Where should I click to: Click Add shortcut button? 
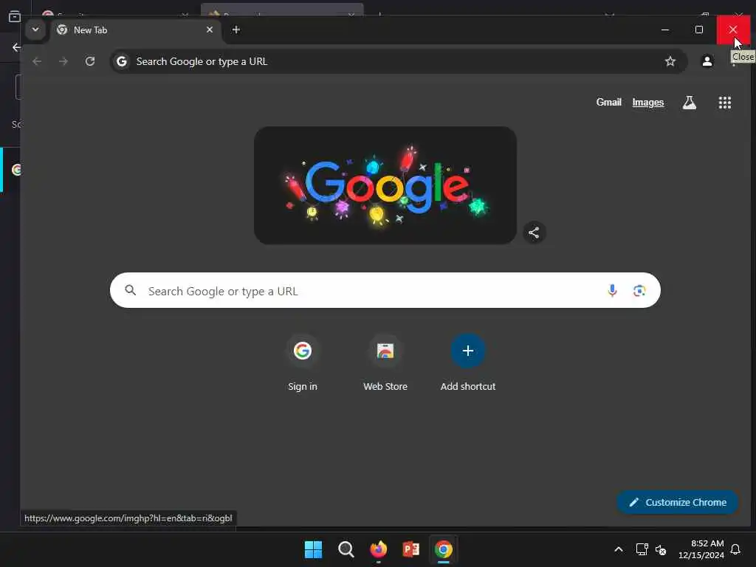tap(467, 362)
